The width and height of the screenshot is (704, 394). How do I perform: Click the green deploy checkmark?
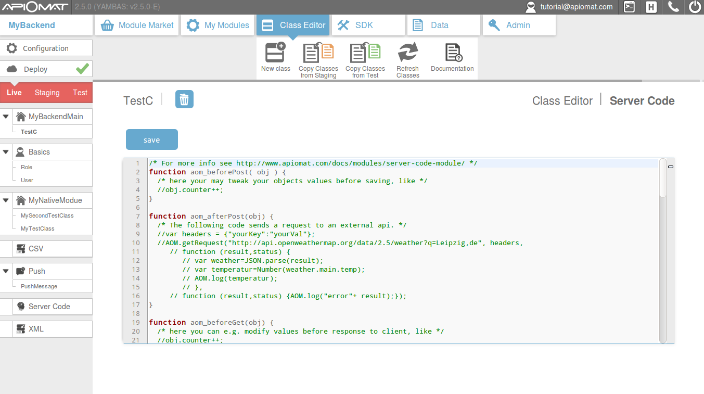(x=82, y=69)
